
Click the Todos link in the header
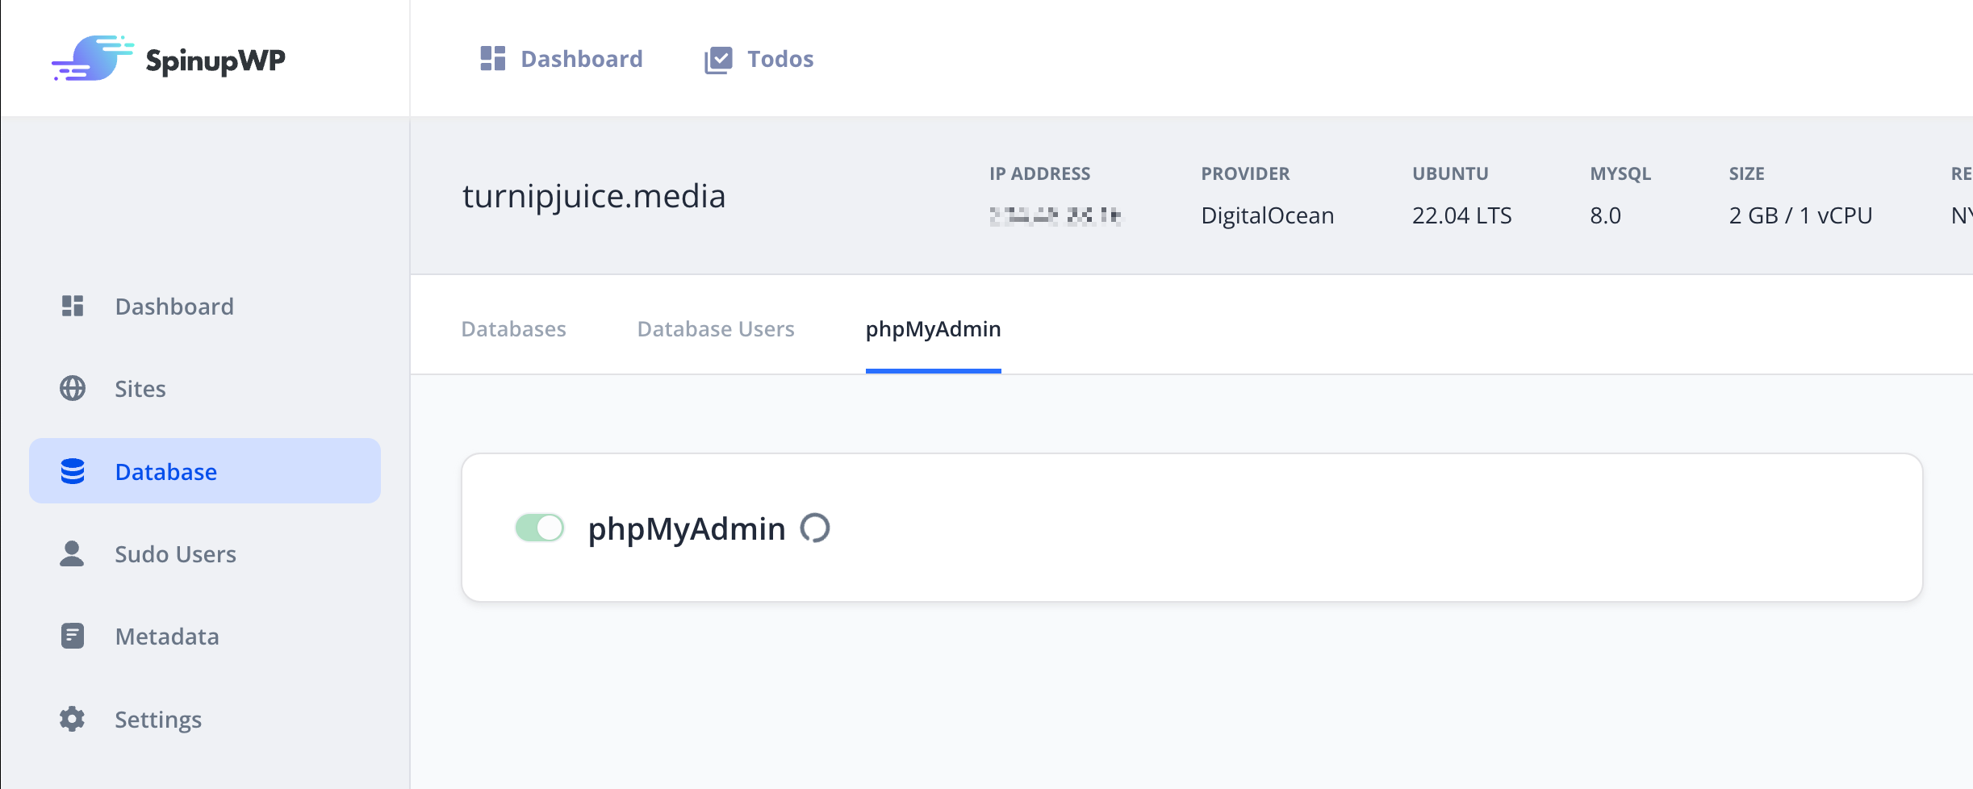coord(780,57)
